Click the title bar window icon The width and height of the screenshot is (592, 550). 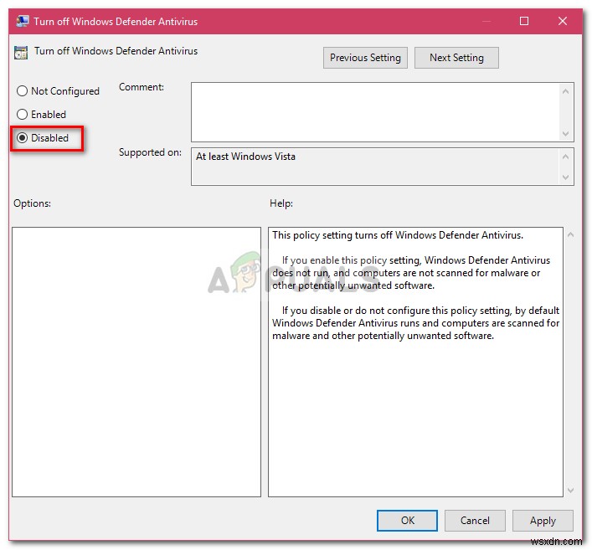(23, 21)
